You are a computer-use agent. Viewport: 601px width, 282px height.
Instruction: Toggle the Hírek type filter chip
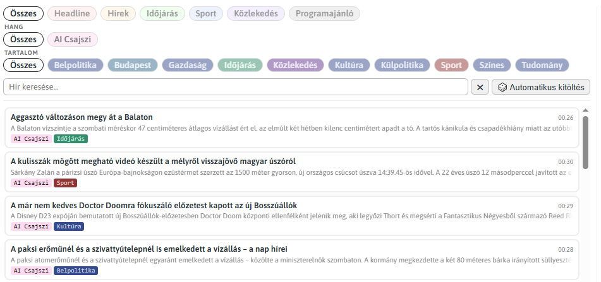(x=118, y=14)
